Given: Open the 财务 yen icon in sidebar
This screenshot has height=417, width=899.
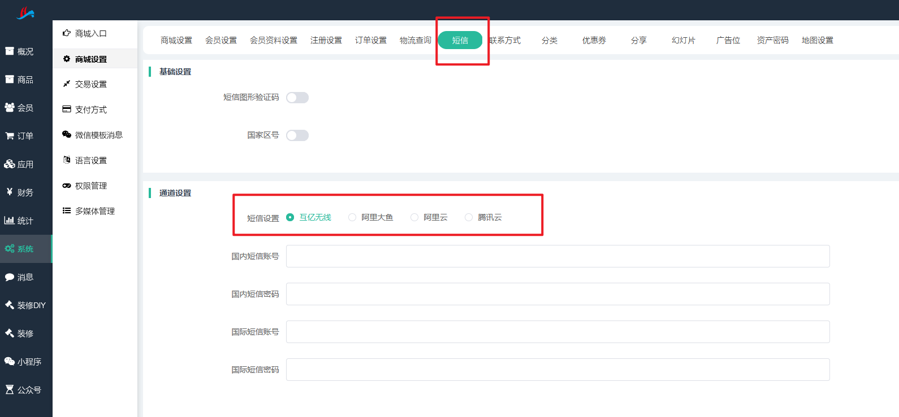Looking at the screenshot, I should coord(10,192).
